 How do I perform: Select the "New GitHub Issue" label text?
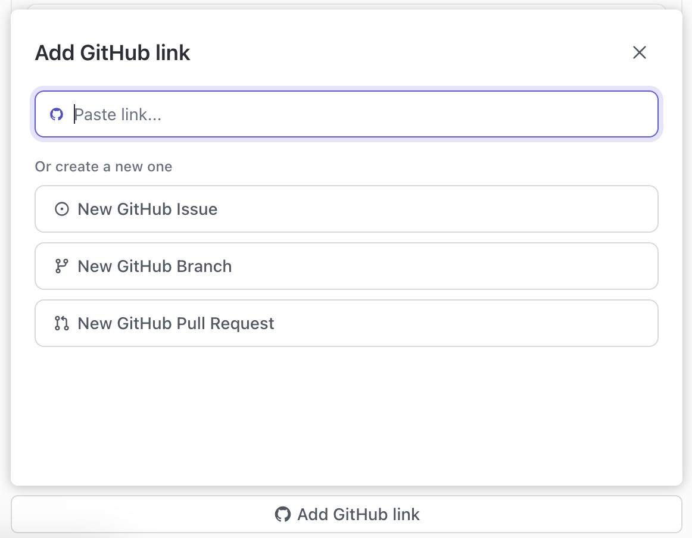coord(148,209)
